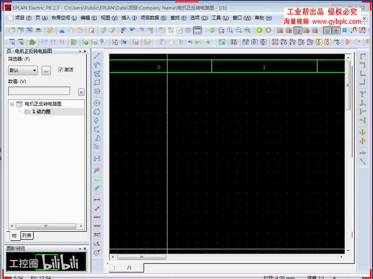
Task: Collapse the 电机正反转电路图 project node
Action: [x=12, y=104]
